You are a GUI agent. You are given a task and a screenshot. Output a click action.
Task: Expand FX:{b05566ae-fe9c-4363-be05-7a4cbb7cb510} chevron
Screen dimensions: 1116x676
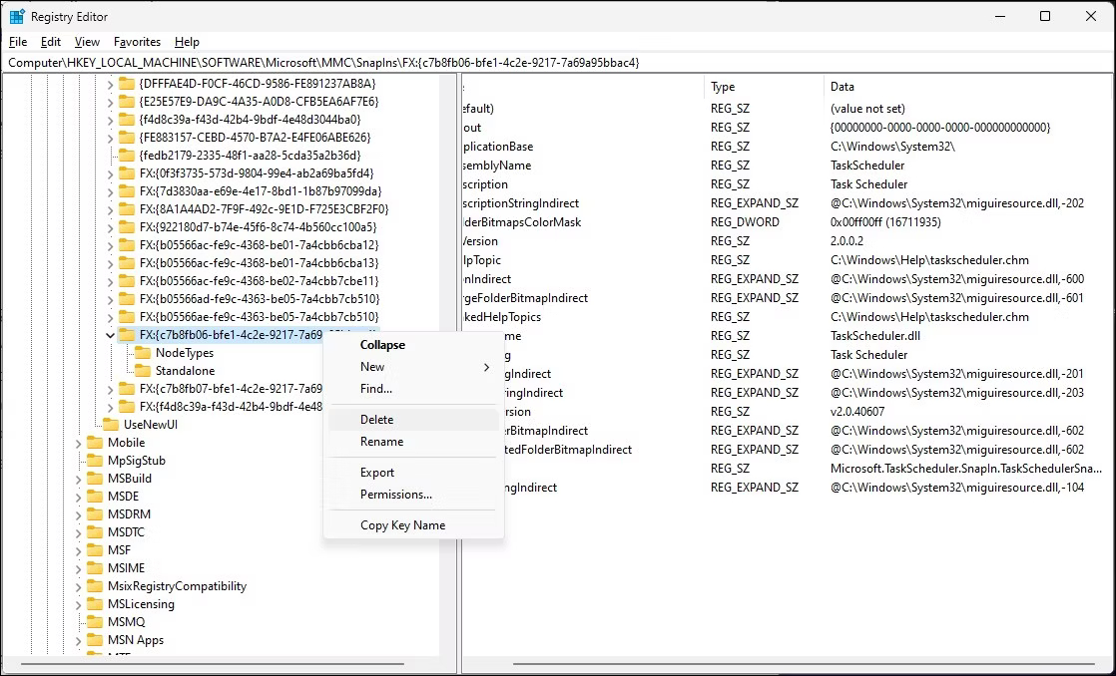click(x=111, y=317)
